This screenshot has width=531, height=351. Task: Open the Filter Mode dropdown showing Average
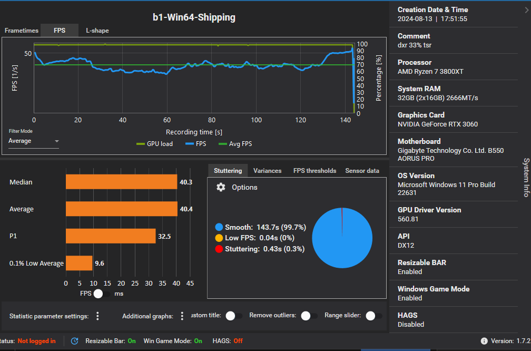33,141
